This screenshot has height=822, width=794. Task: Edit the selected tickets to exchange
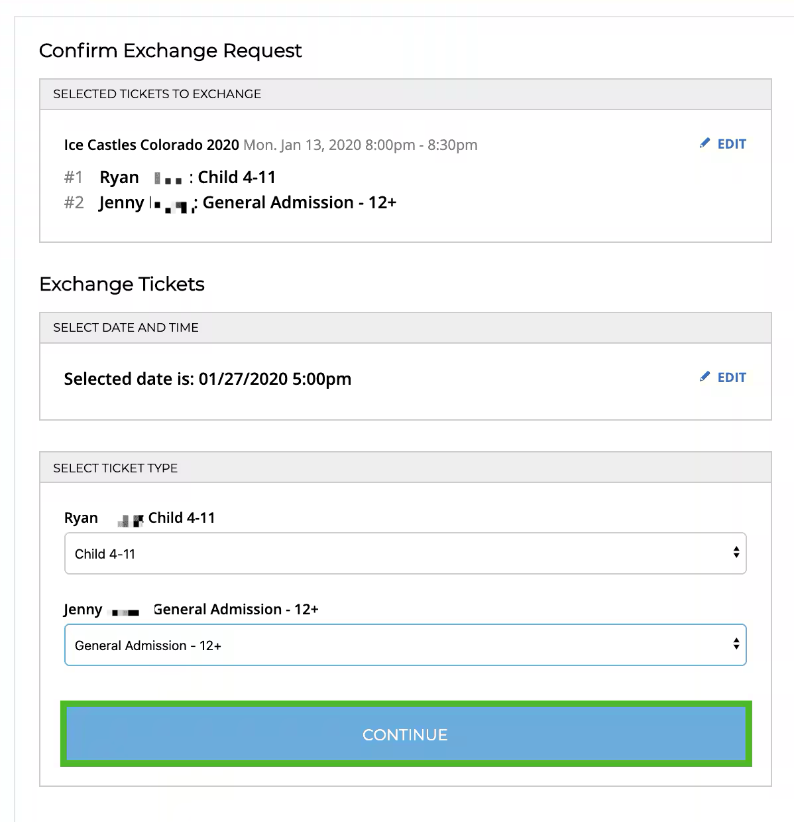pos(723,144)
